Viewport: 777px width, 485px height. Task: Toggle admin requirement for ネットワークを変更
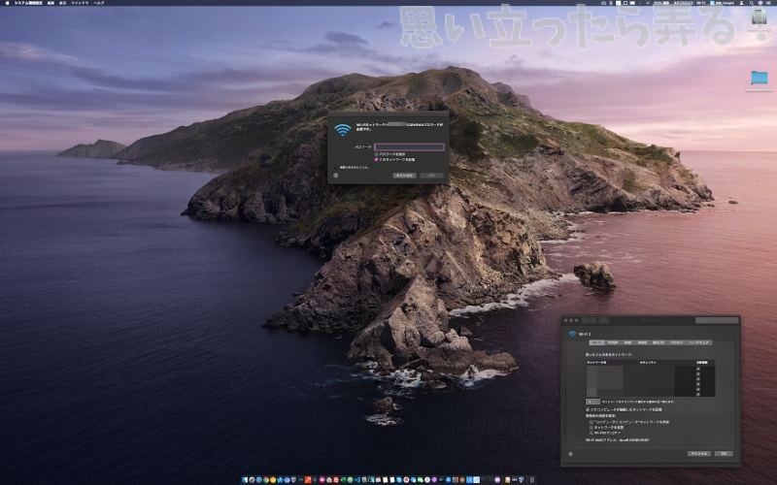(591, 427)
